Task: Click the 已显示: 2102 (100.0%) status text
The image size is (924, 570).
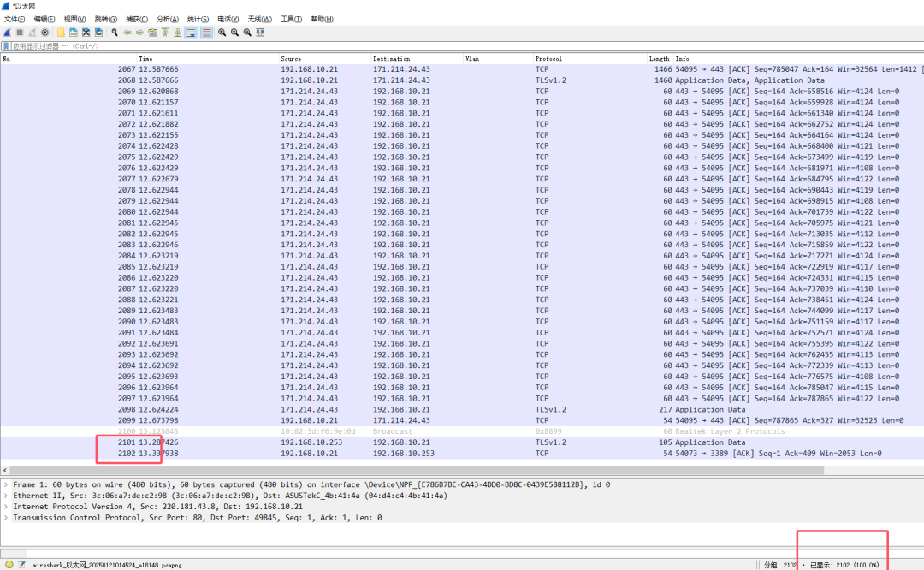Action: 844,565
